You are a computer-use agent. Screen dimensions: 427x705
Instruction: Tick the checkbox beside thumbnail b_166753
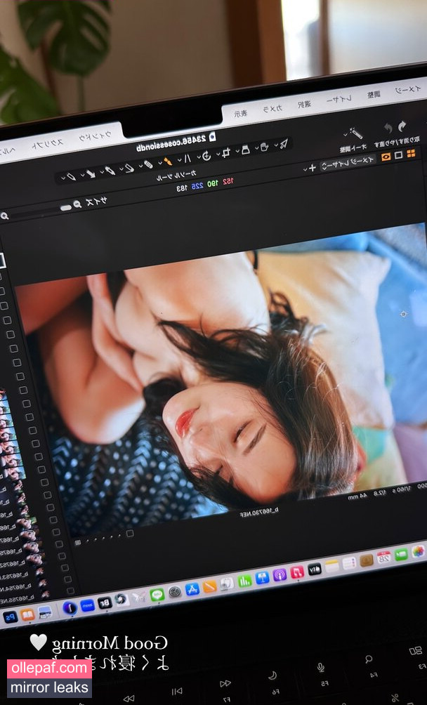pyautogui.click(x=65, y=568)
